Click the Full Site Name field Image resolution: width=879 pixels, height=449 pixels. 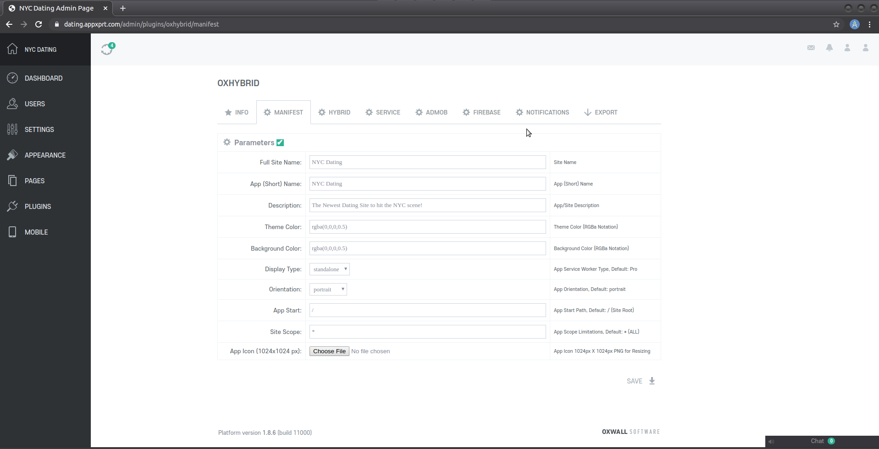click(427, 162)
